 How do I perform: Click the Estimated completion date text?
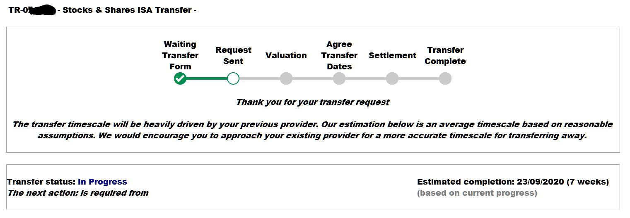click(x=513, y=182)
